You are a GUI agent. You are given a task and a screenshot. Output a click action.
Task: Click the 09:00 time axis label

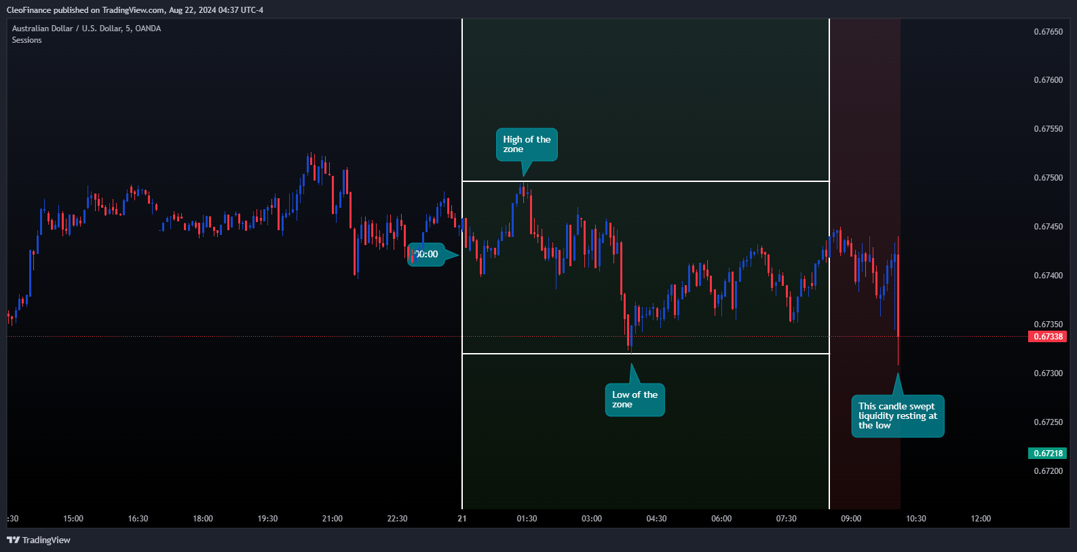[x=851, y=519]
